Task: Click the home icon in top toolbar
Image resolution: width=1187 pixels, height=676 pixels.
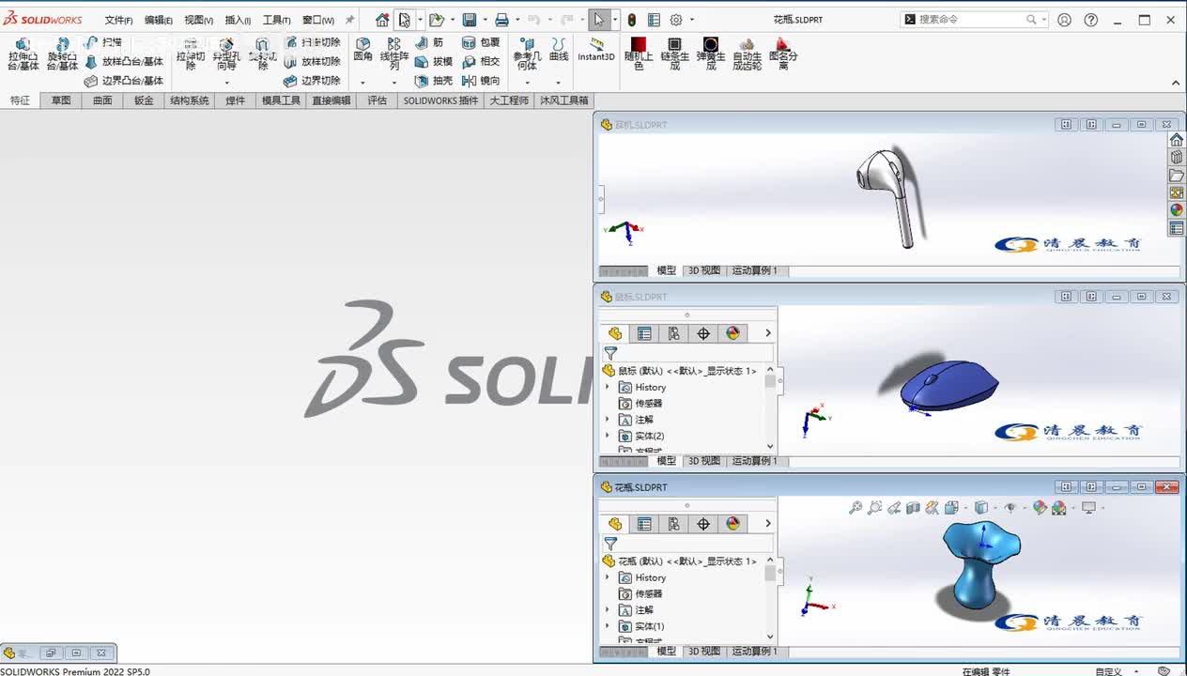Action: [x=382, y=20]
